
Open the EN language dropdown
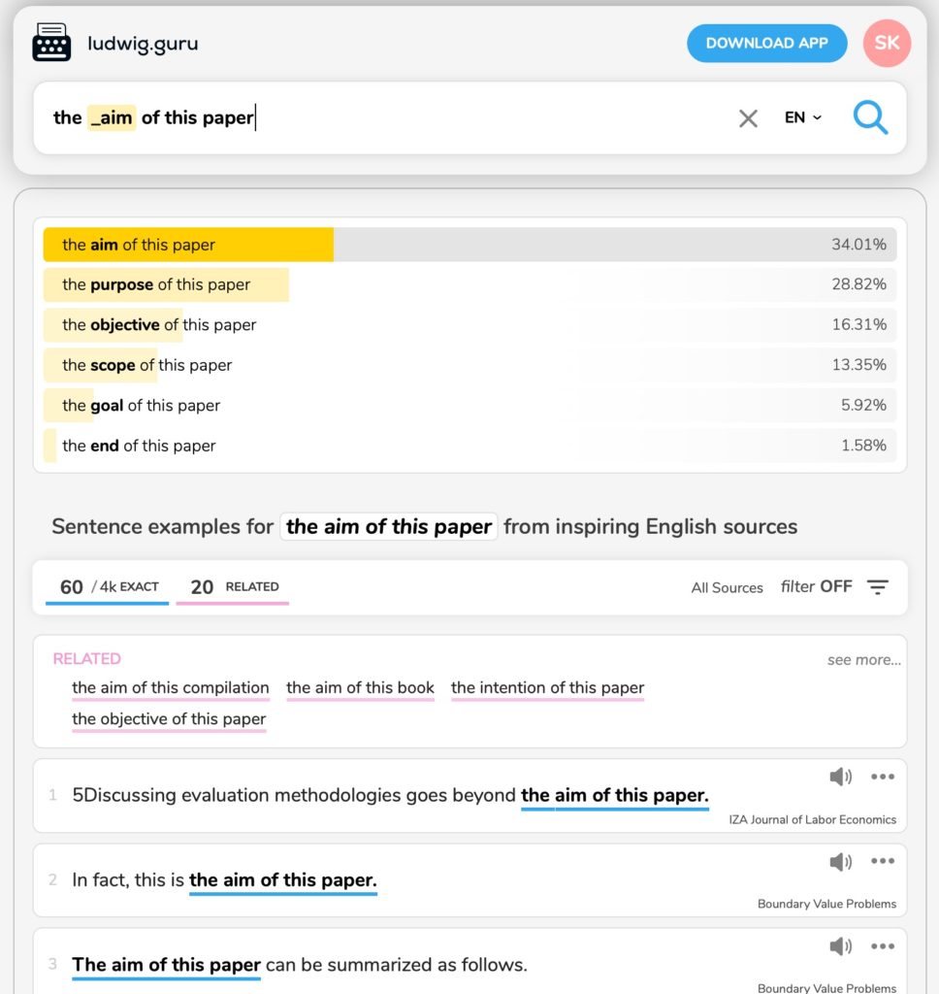[x=802, y=117]
